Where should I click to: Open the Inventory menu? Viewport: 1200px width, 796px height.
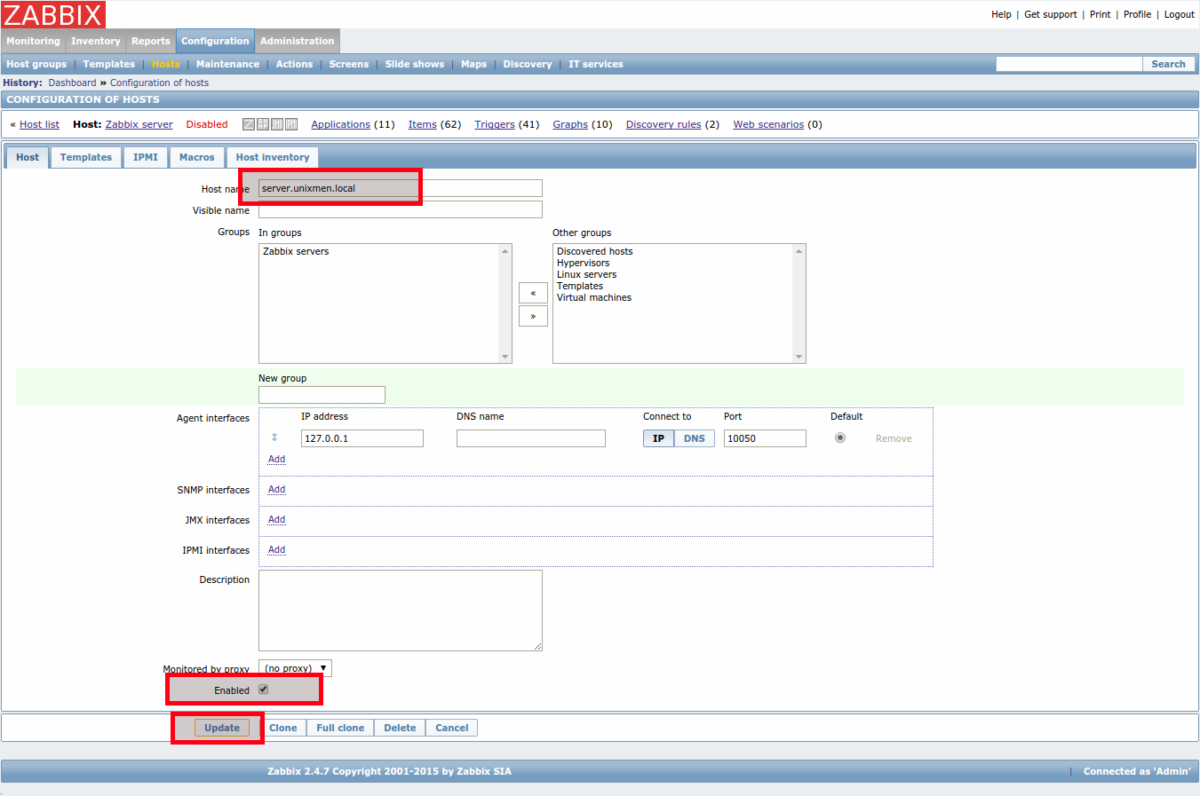coord(95,41)
